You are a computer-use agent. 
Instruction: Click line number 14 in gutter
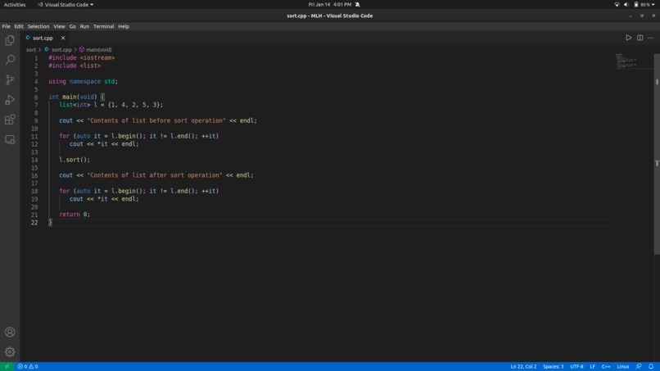pyautogui.click(x=34, y=160)
